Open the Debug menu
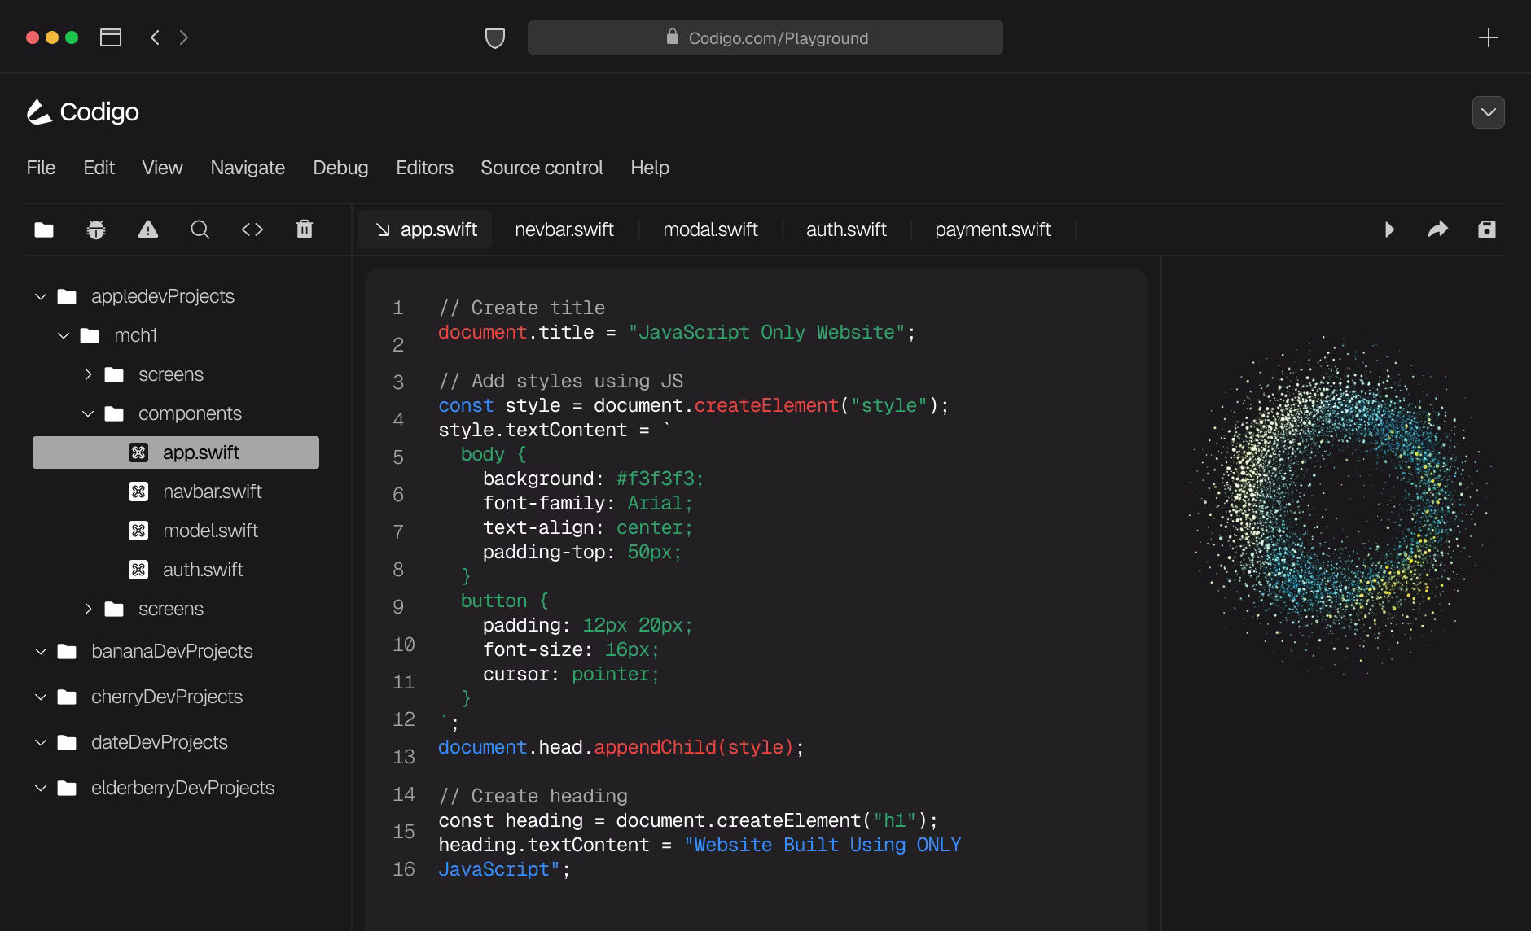Image resolution: width=1531 pixels, height=931 pixels. click(x=340, y=168)
